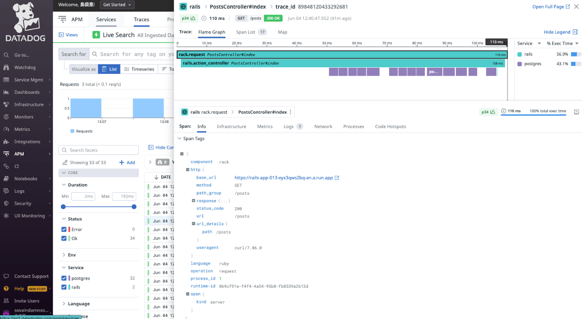The width and height of the screenshot is (582, 319).
Task: Open the rails-app base_url link
Action: [x=284, y=178]
